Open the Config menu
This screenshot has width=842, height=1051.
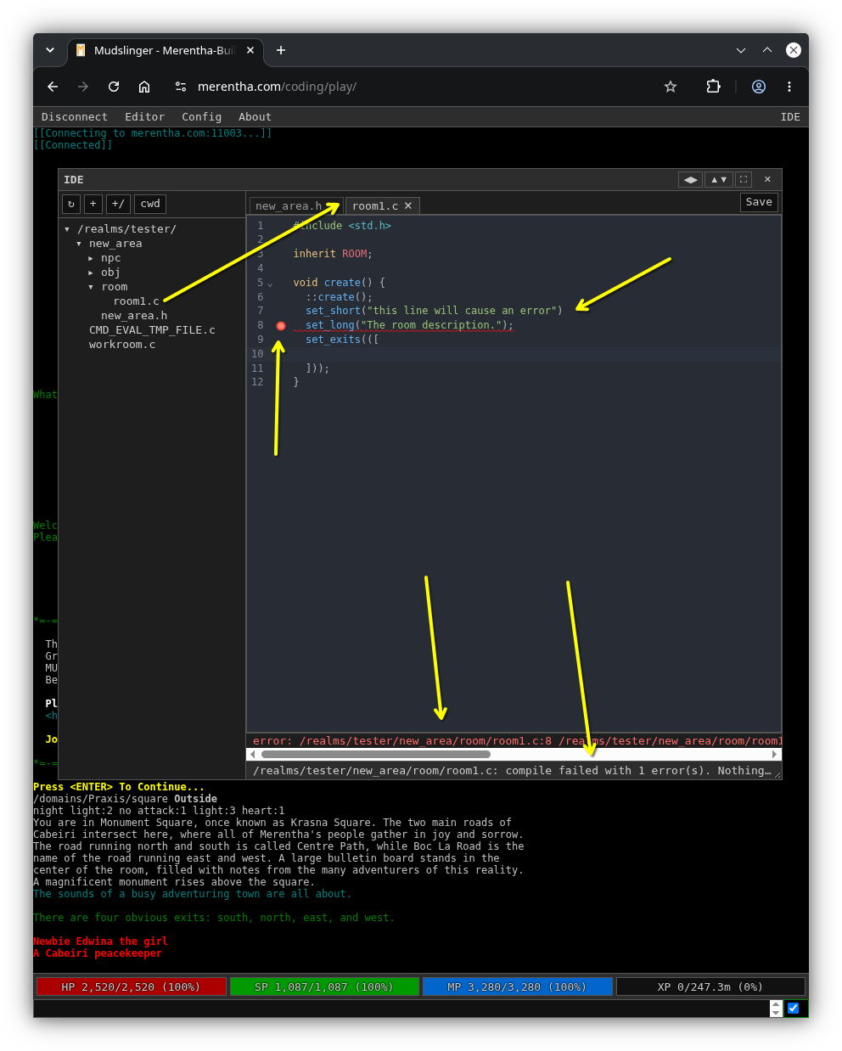[x=201, y=117]
